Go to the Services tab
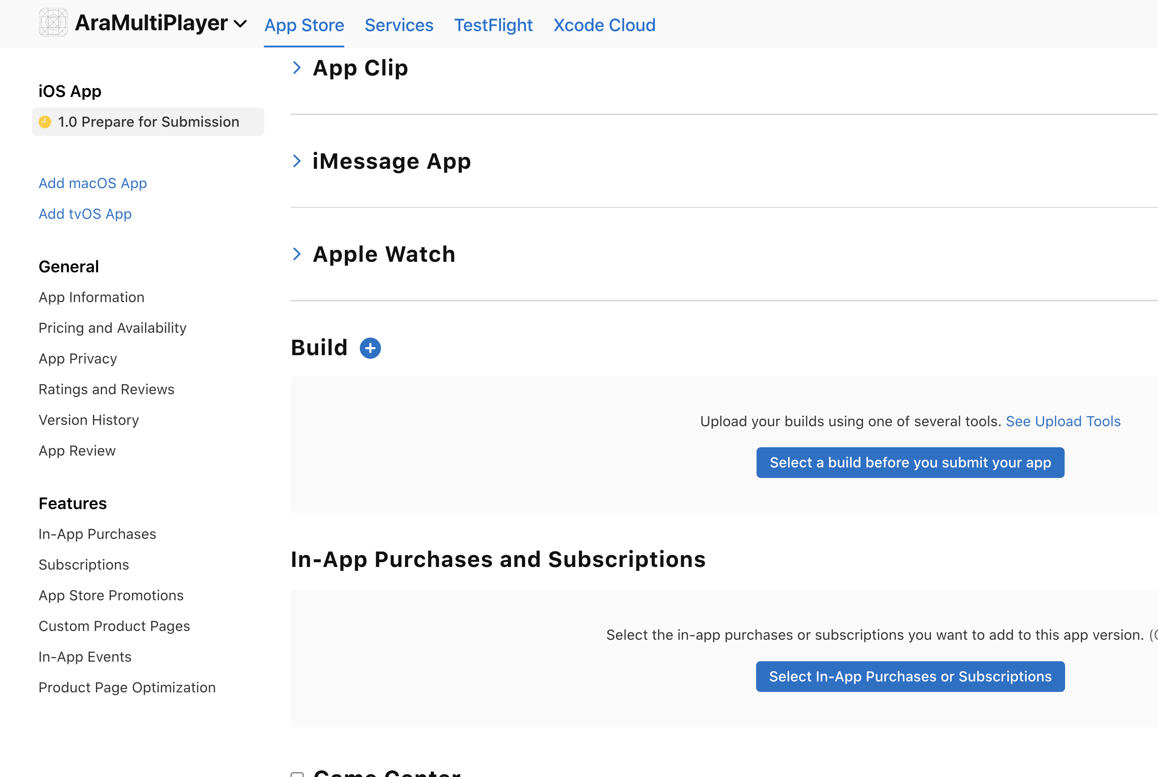This screenshot has width=1158, height=777. [x=399, y=25]
